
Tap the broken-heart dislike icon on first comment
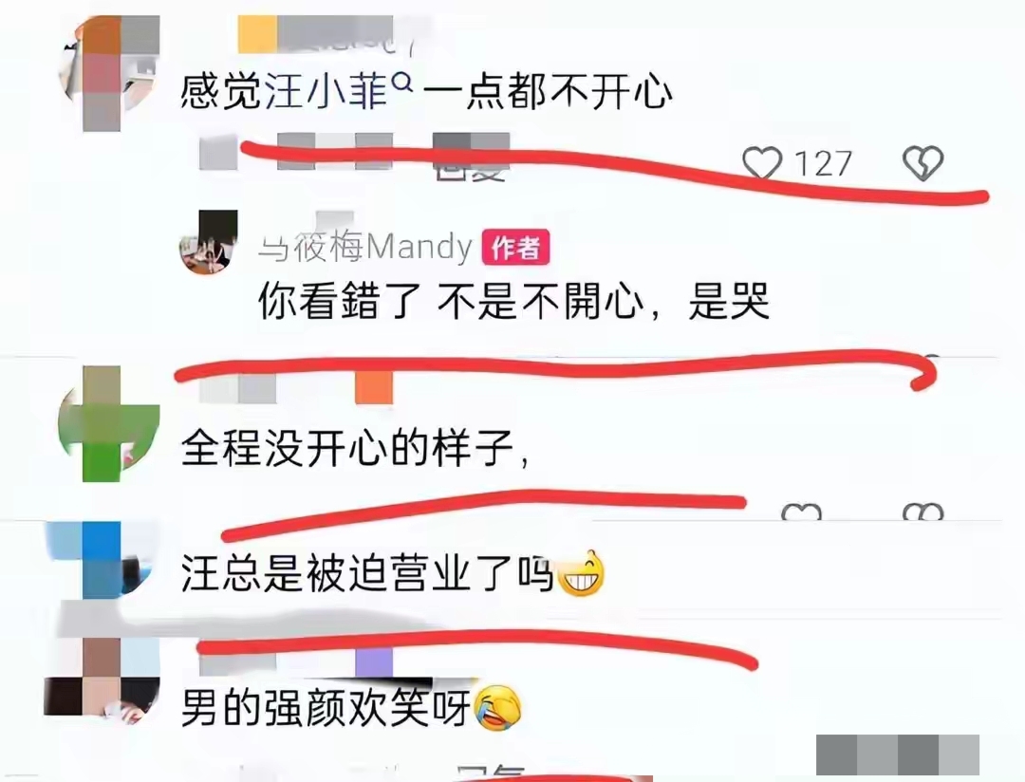point(922,163)
